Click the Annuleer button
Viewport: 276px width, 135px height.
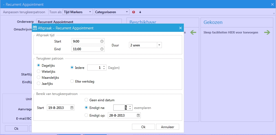coord(167,127)
